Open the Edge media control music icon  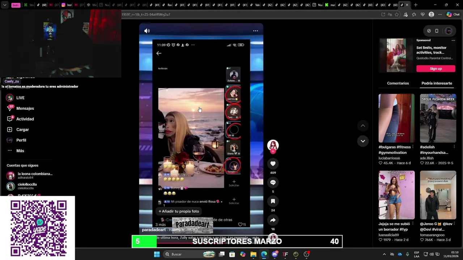point(405,14)
